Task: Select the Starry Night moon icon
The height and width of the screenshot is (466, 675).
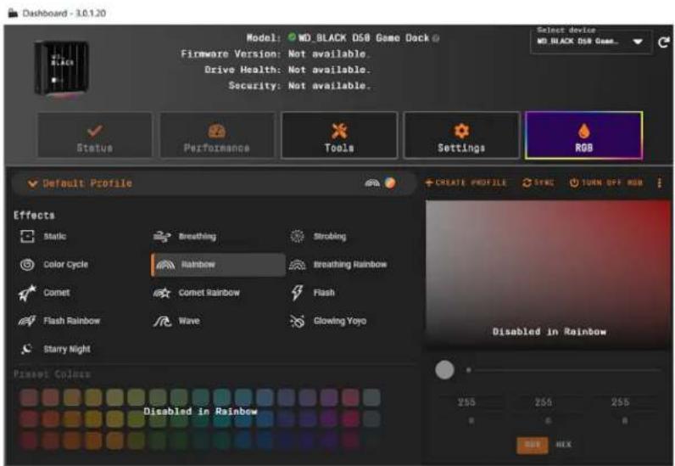Action: pos(26,349)
